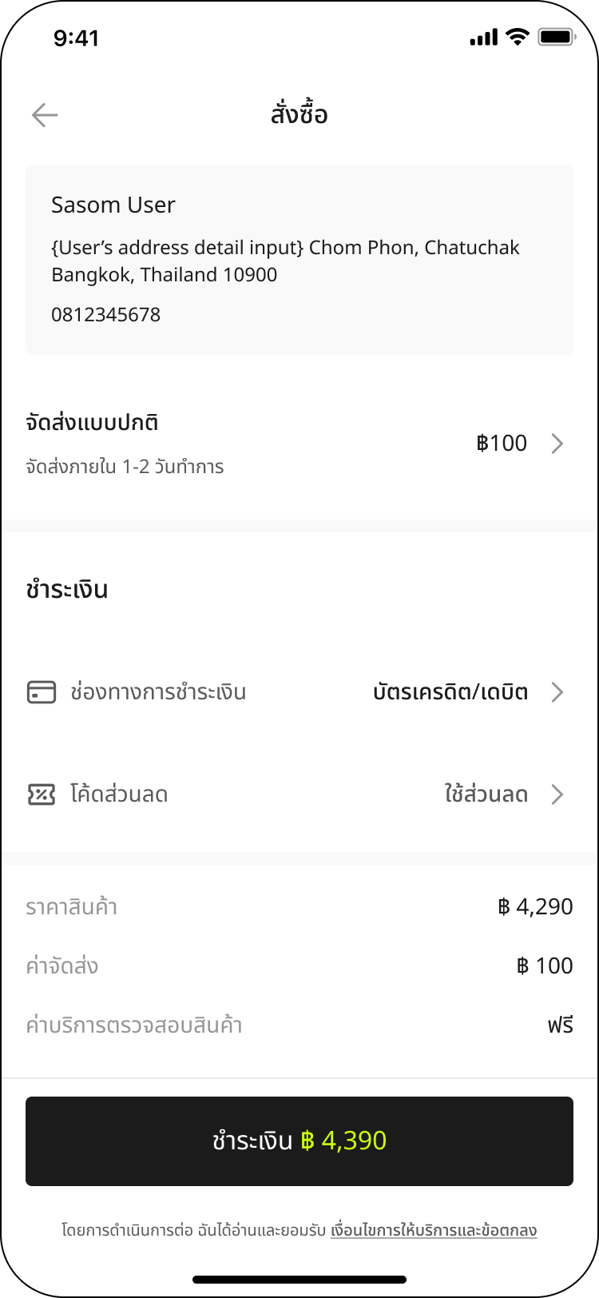Tap the ใช้ส่วนลด apply discount text

[486, 794]
